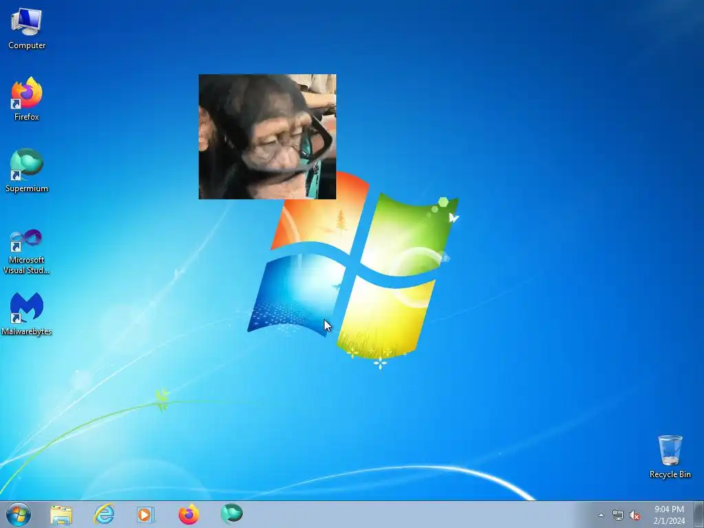This screenshot has height=528, width=704.
Task: Select the Firefox desktop shortcut
Action: click(x=27, y=99)
